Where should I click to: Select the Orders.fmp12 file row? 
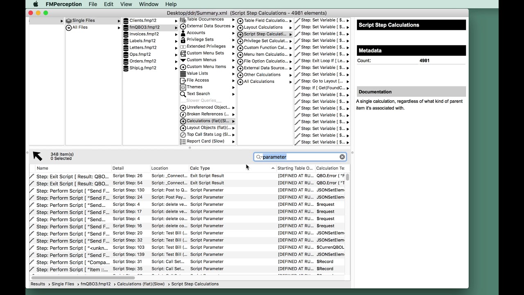coord(151,61)
